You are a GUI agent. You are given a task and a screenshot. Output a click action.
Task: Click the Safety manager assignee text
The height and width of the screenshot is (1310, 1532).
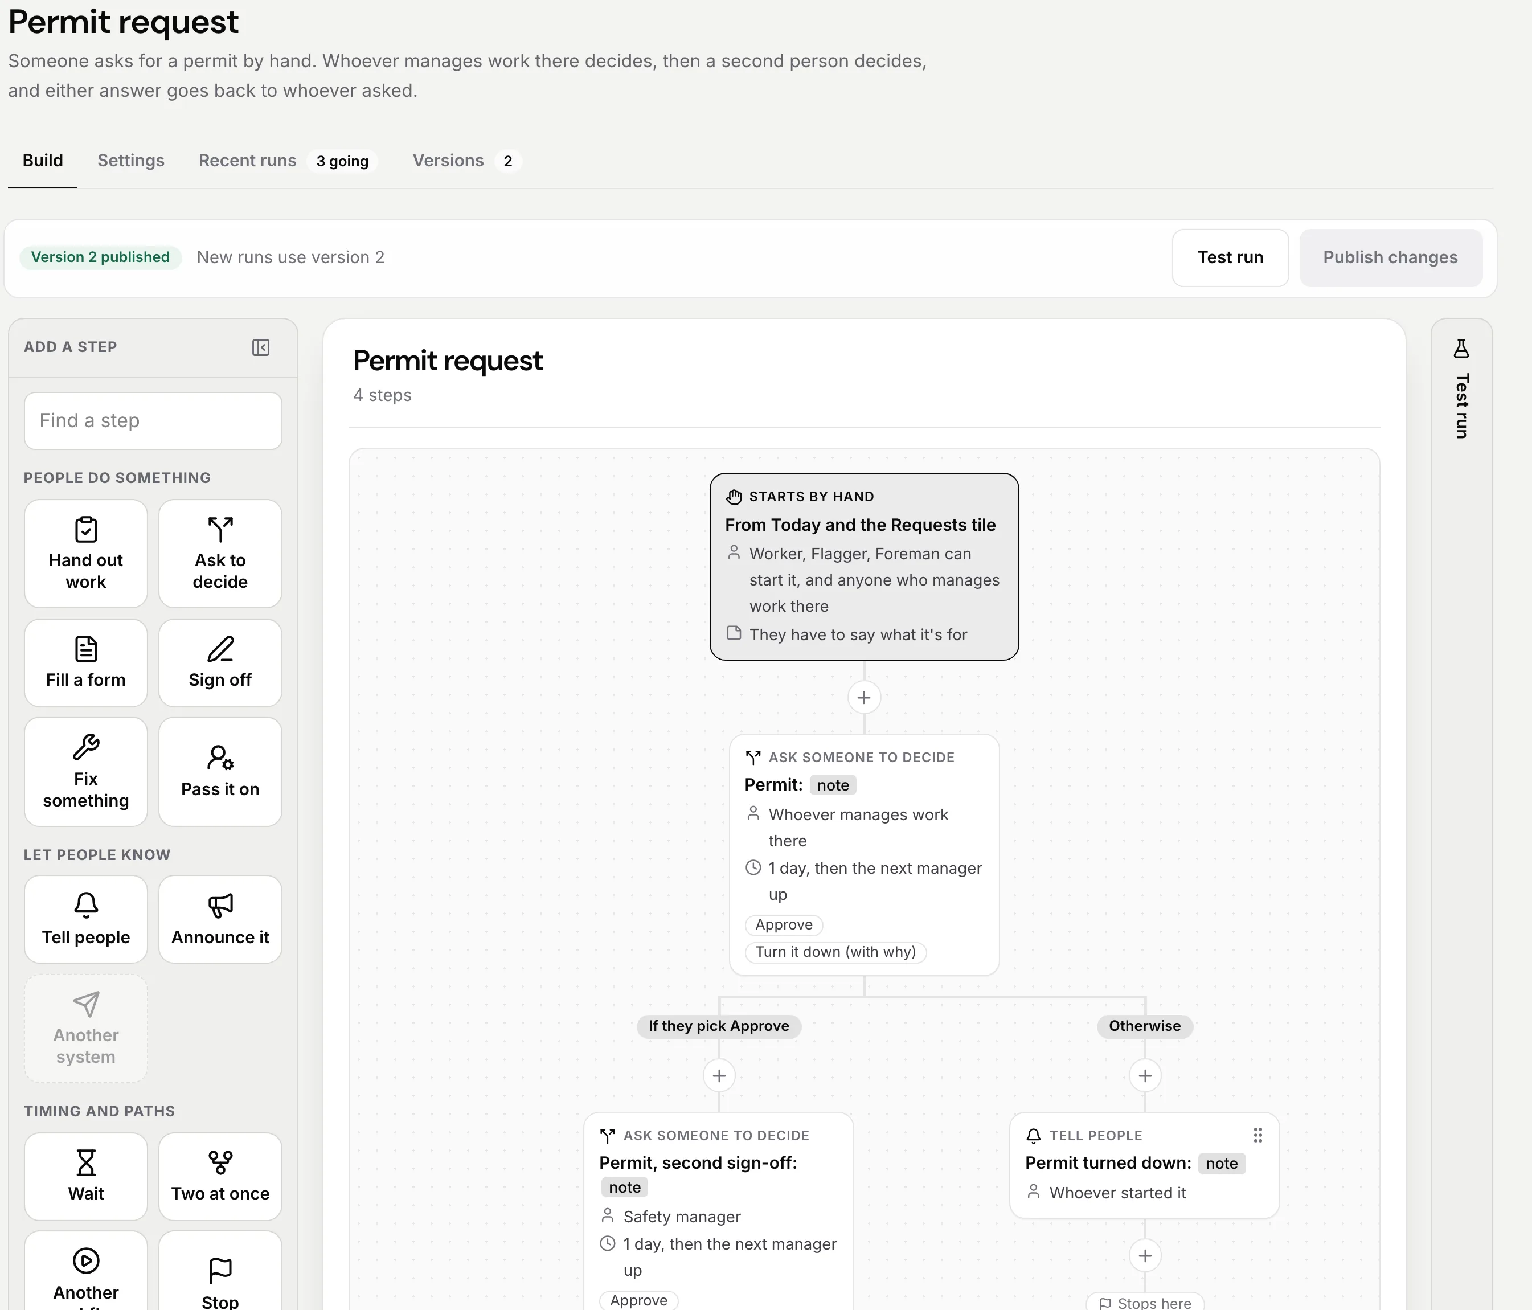tap(682, 1217)
